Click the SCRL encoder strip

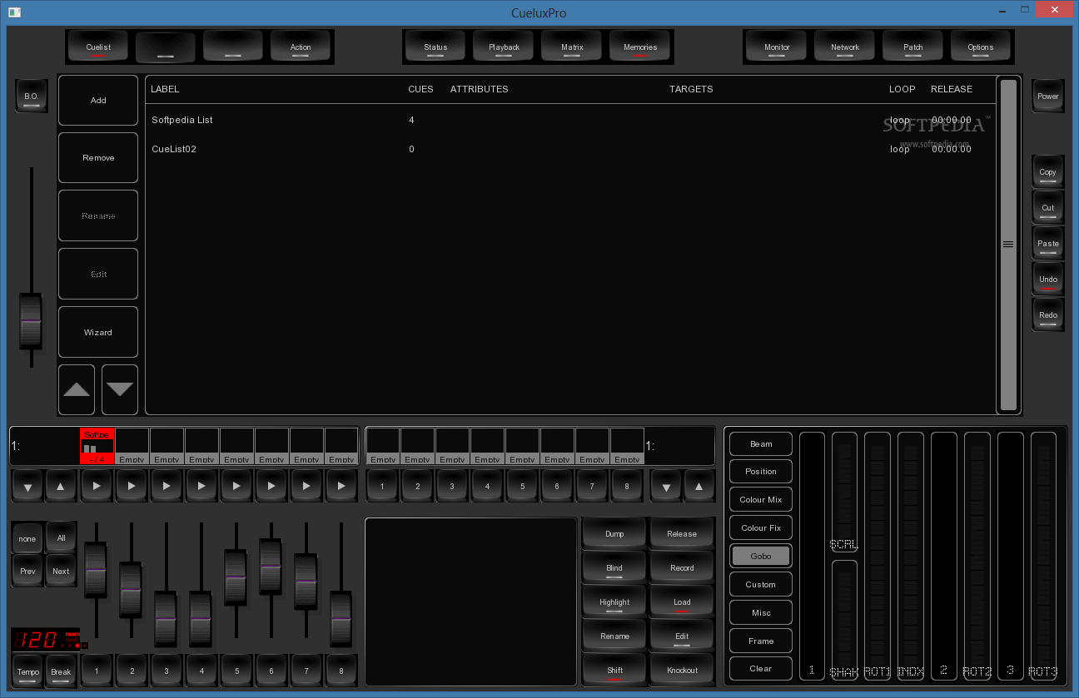843,493
